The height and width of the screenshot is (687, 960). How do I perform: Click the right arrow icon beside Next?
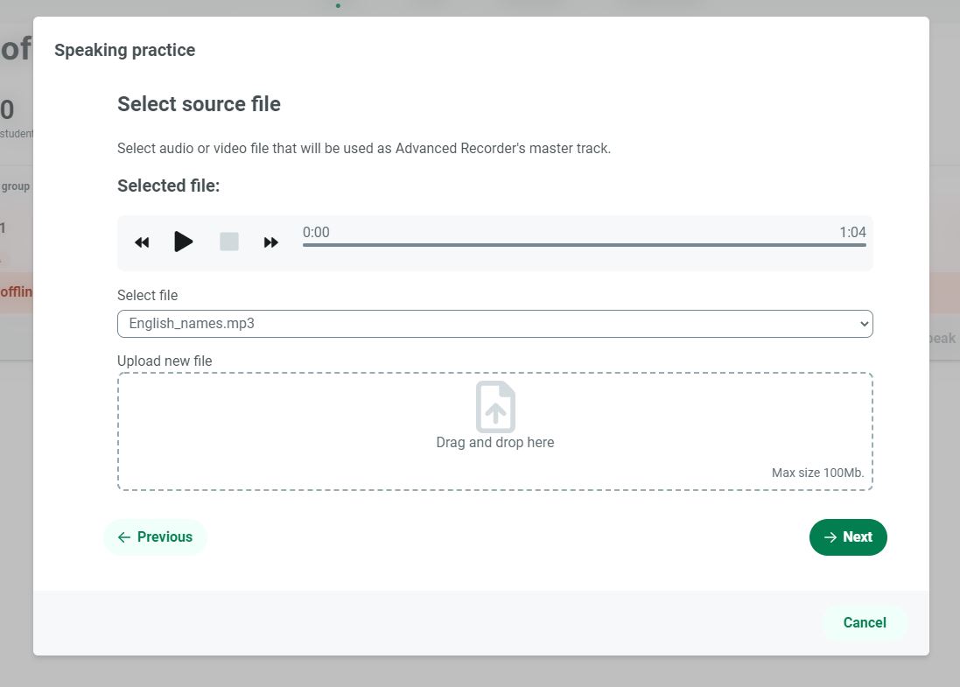[830, 537]
